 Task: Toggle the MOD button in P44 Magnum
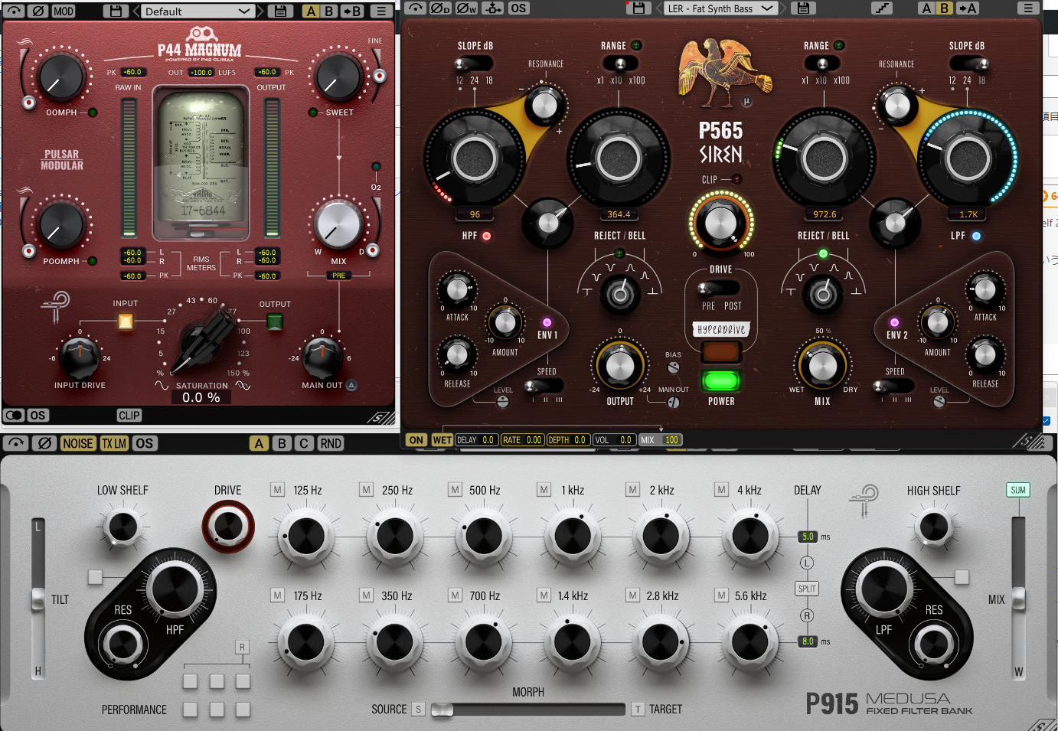(x=64, y=11)
